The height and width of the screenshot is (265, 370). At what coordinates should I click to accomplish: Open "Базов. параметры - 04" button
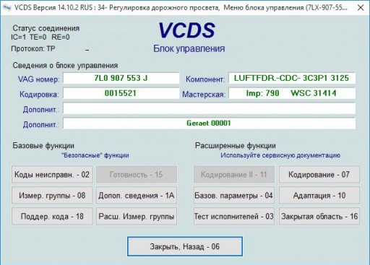pos(234,196)
